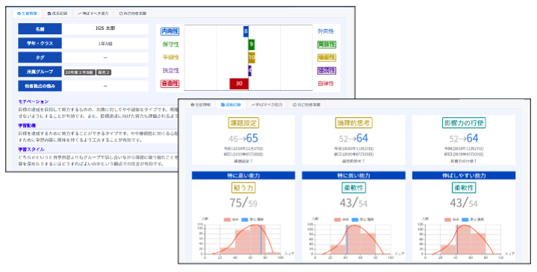
Task: Click the 46→65 score change
Action: [243, 138]
